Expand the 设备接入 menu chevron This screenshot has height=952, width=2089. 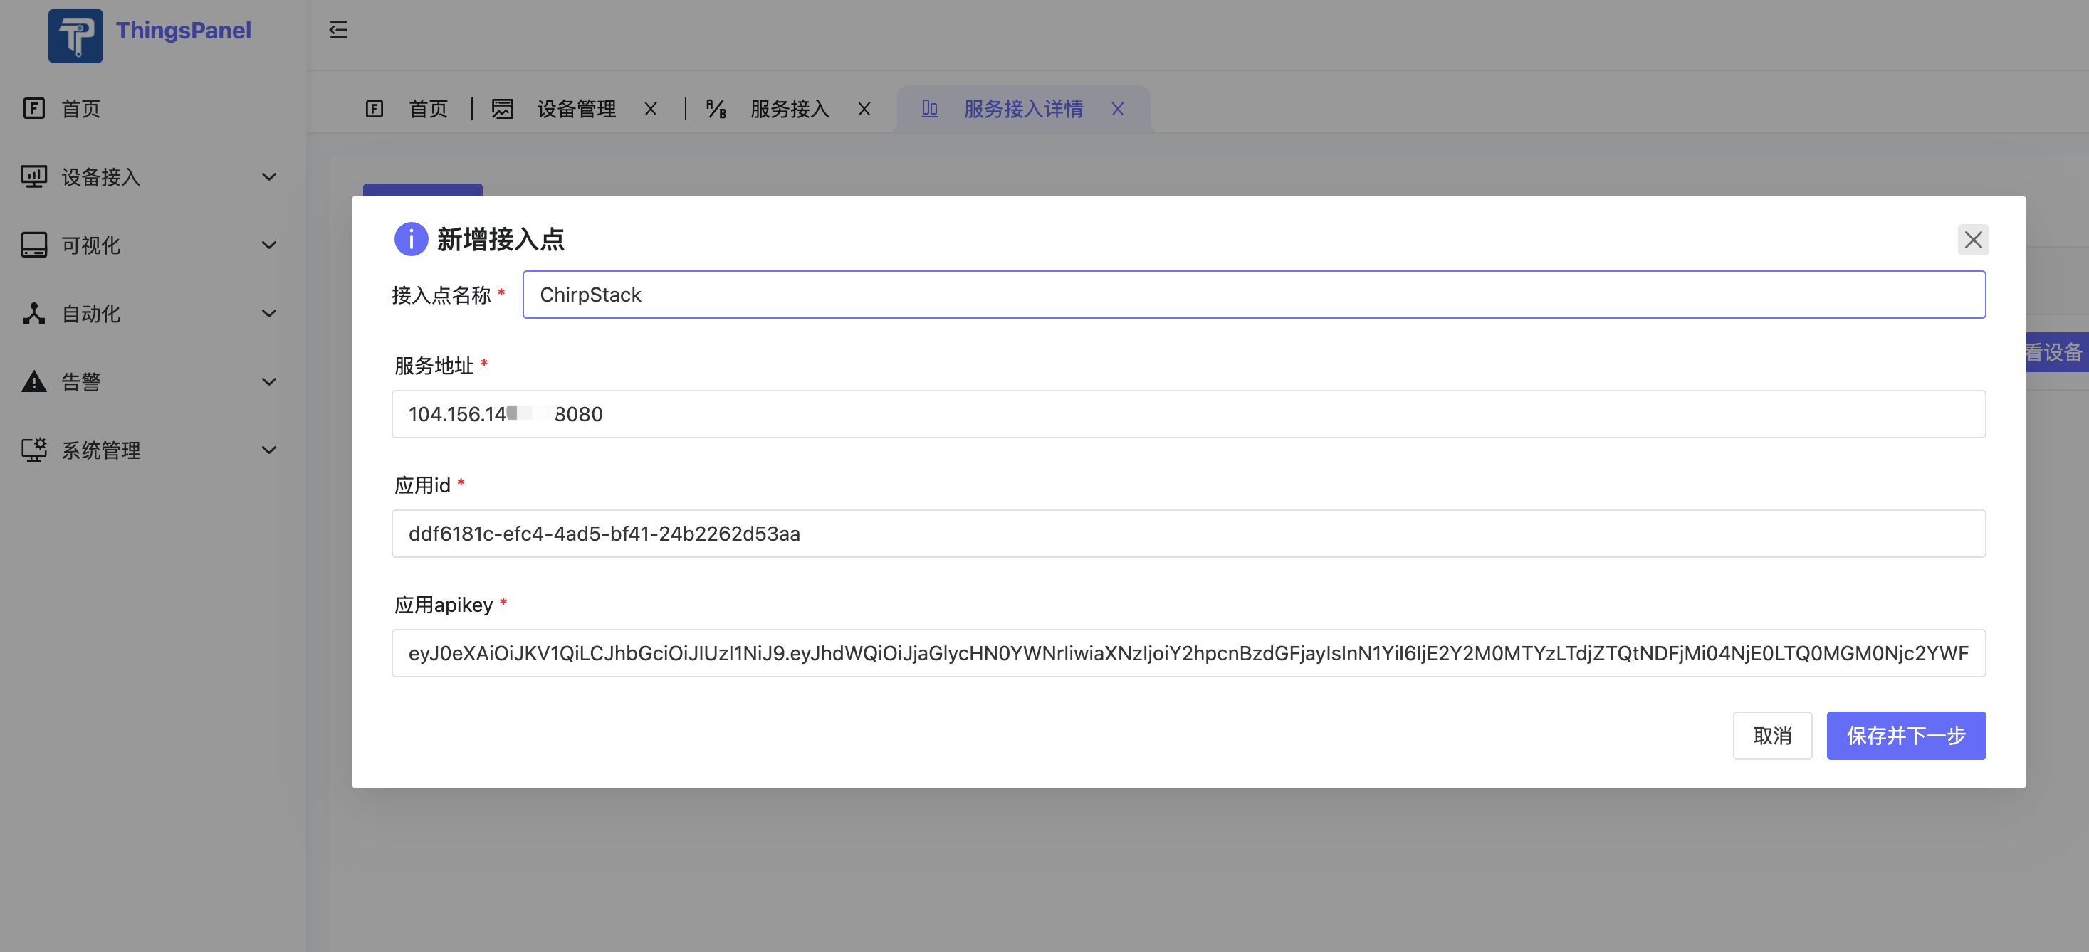click(x=268, y=176)
